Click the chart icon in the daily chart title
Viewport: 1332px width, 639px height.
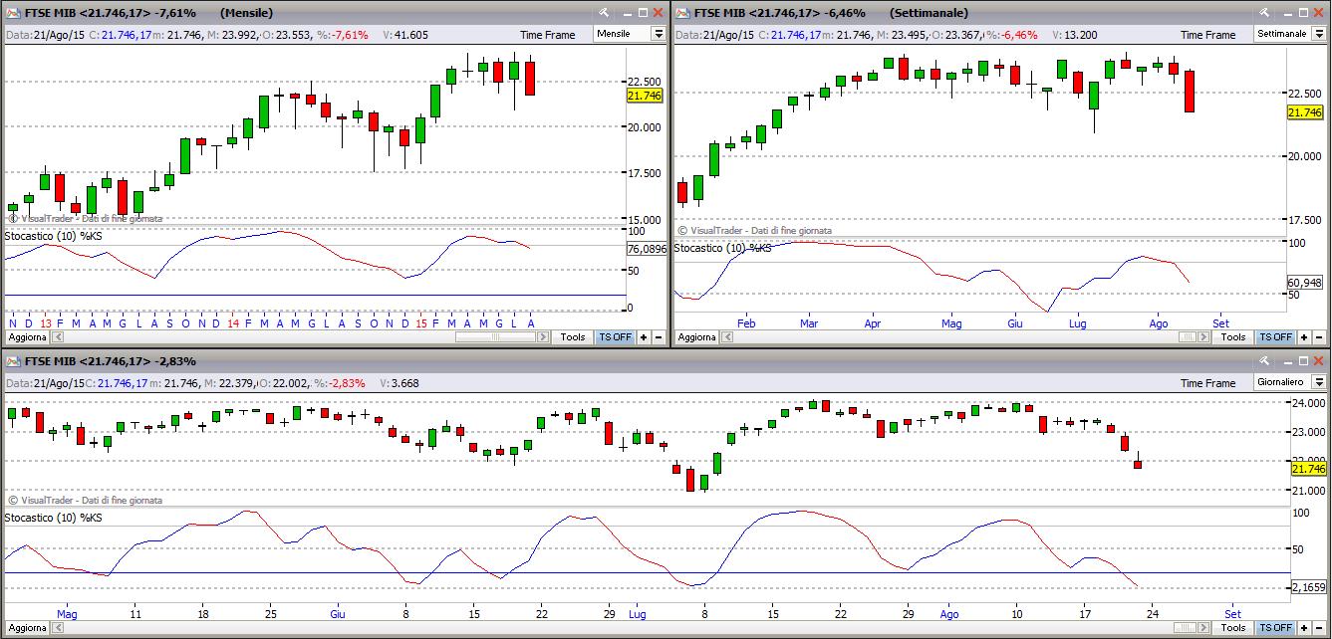pos(12,360)
